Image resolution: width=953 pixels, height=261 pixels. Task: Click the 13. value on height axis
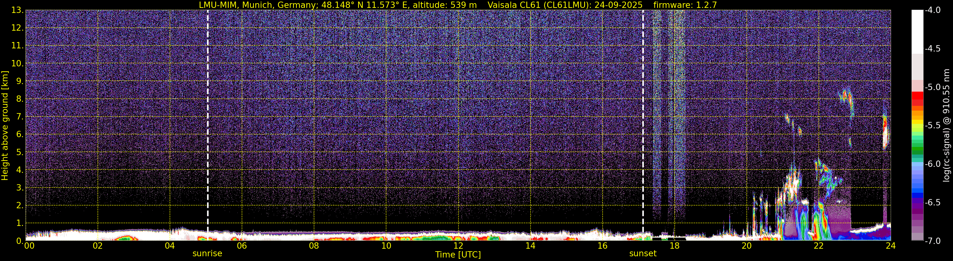[x=17, y=10]
